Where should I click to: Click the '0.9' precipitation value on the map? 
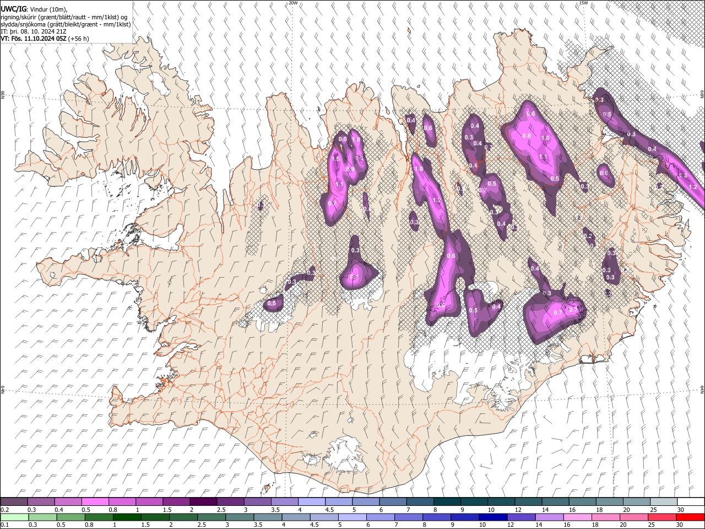(351, 169)
